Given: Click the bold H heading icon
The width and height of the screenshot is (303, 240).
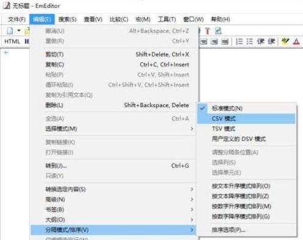Looking at the screenshot, I should (27, 42).
